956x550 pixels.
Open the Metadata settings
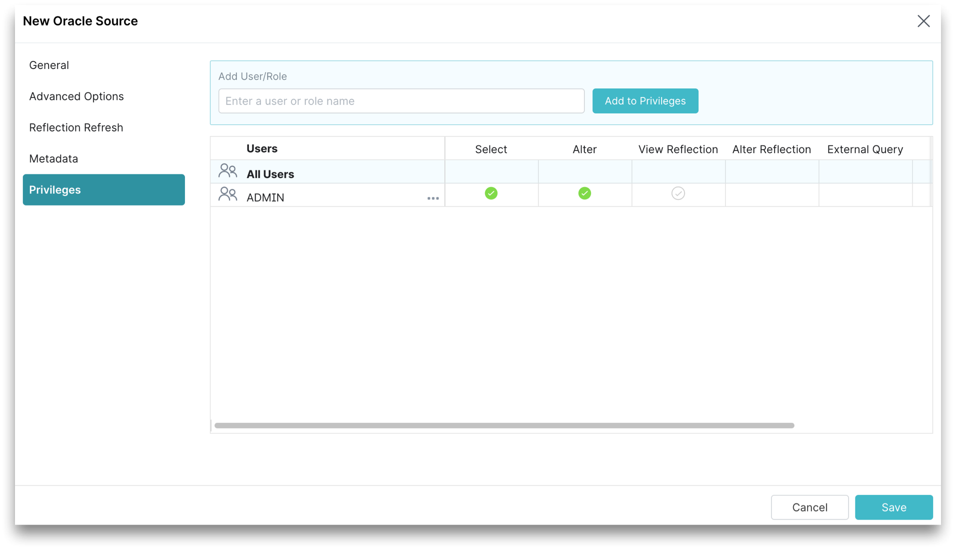point(53,158)
